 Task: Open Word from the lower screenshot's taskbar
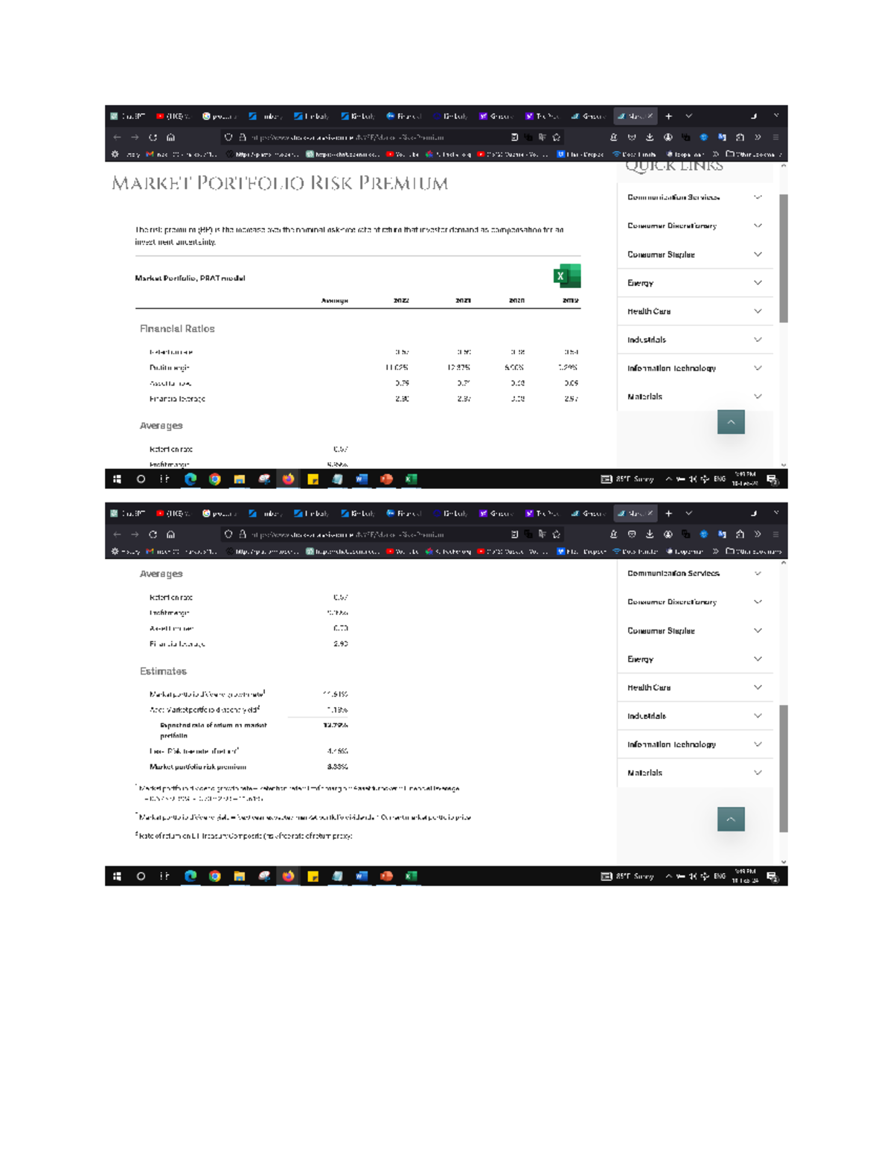tap(362, 876)
